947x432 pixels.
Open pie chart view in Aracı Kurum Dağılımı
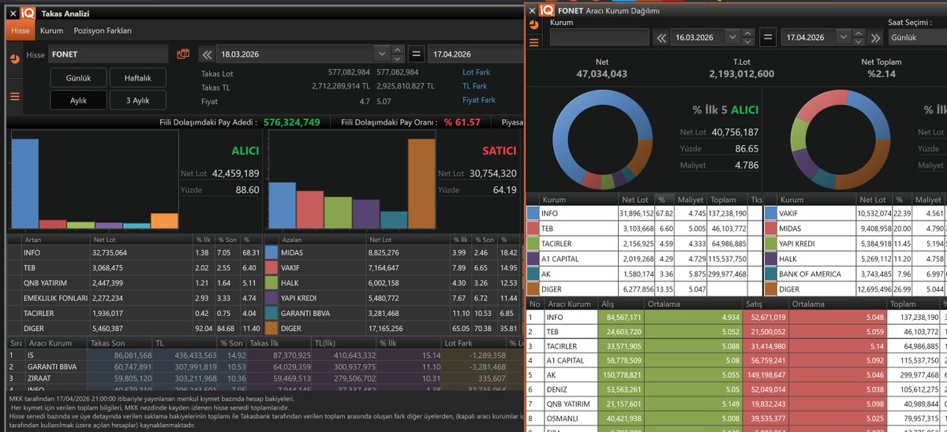coord(533,24)
